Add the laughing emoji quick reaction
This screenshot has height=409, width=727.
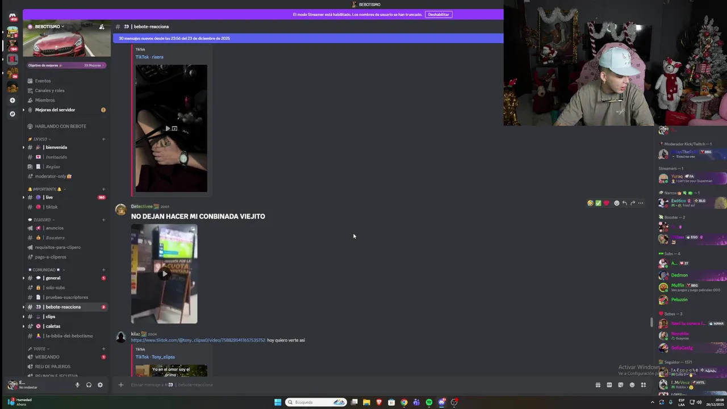click(590, 203)
